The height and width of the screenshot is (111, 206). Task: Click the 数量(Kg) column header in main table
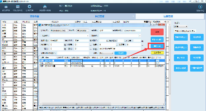(x=147, y=22)
